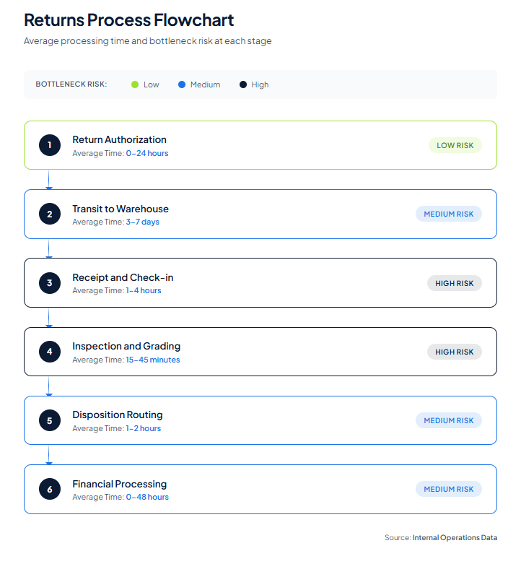
Task: Click the HIGH RISK badge on Inspection and Grading
Action: [454, 352]
